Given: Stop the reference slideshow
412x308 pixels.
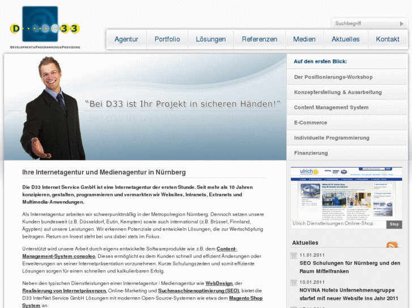Looking at the screenshot, I should (394, 224).
